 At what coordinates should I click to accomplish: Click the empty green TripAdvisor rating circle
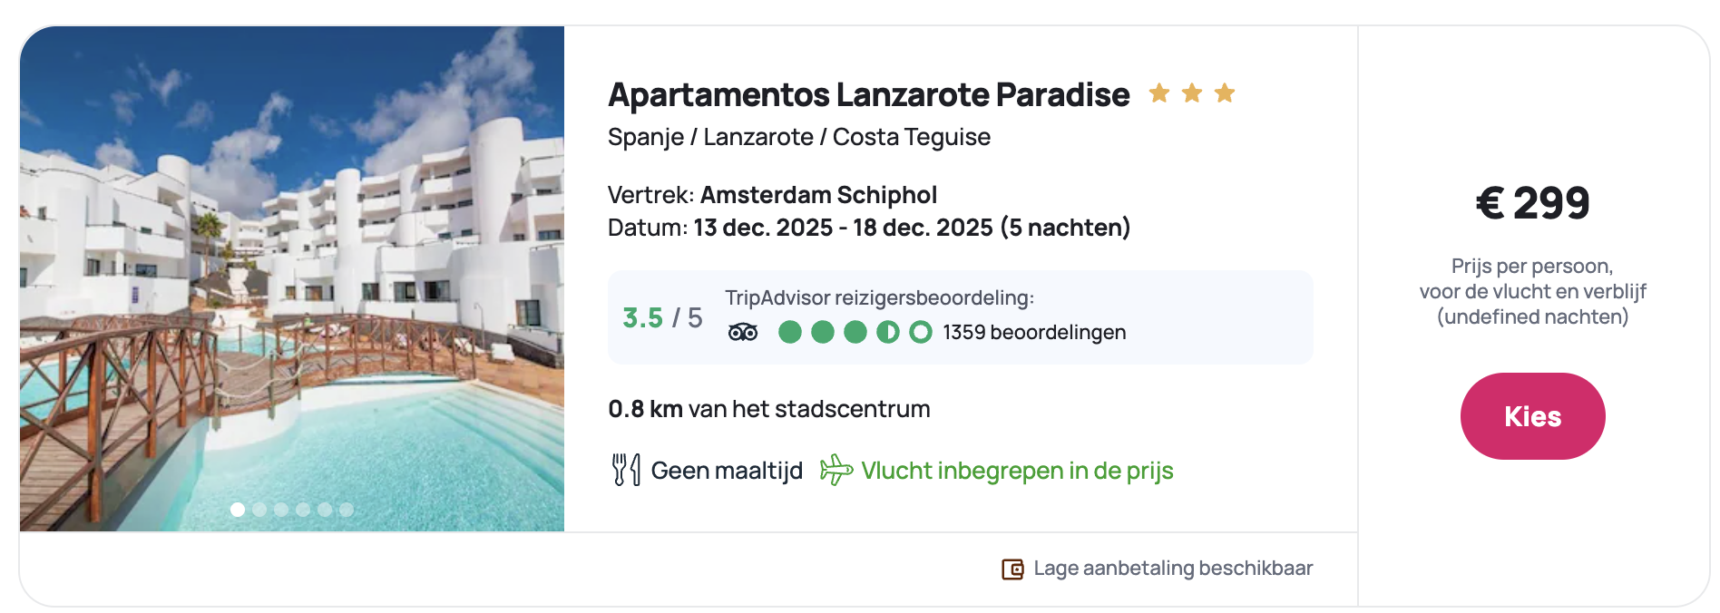(920, 333)
